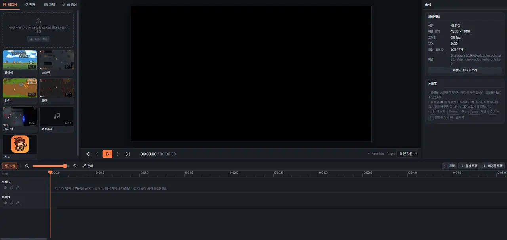The height and width of the screenshot is (240, 507).
Task: Click the 파일 선택 button
Action: (x=38, y=39)
